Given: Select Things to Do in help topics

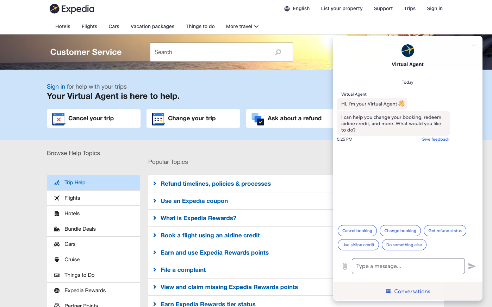Looking at the screenshot, I should (x=93, y=275).
